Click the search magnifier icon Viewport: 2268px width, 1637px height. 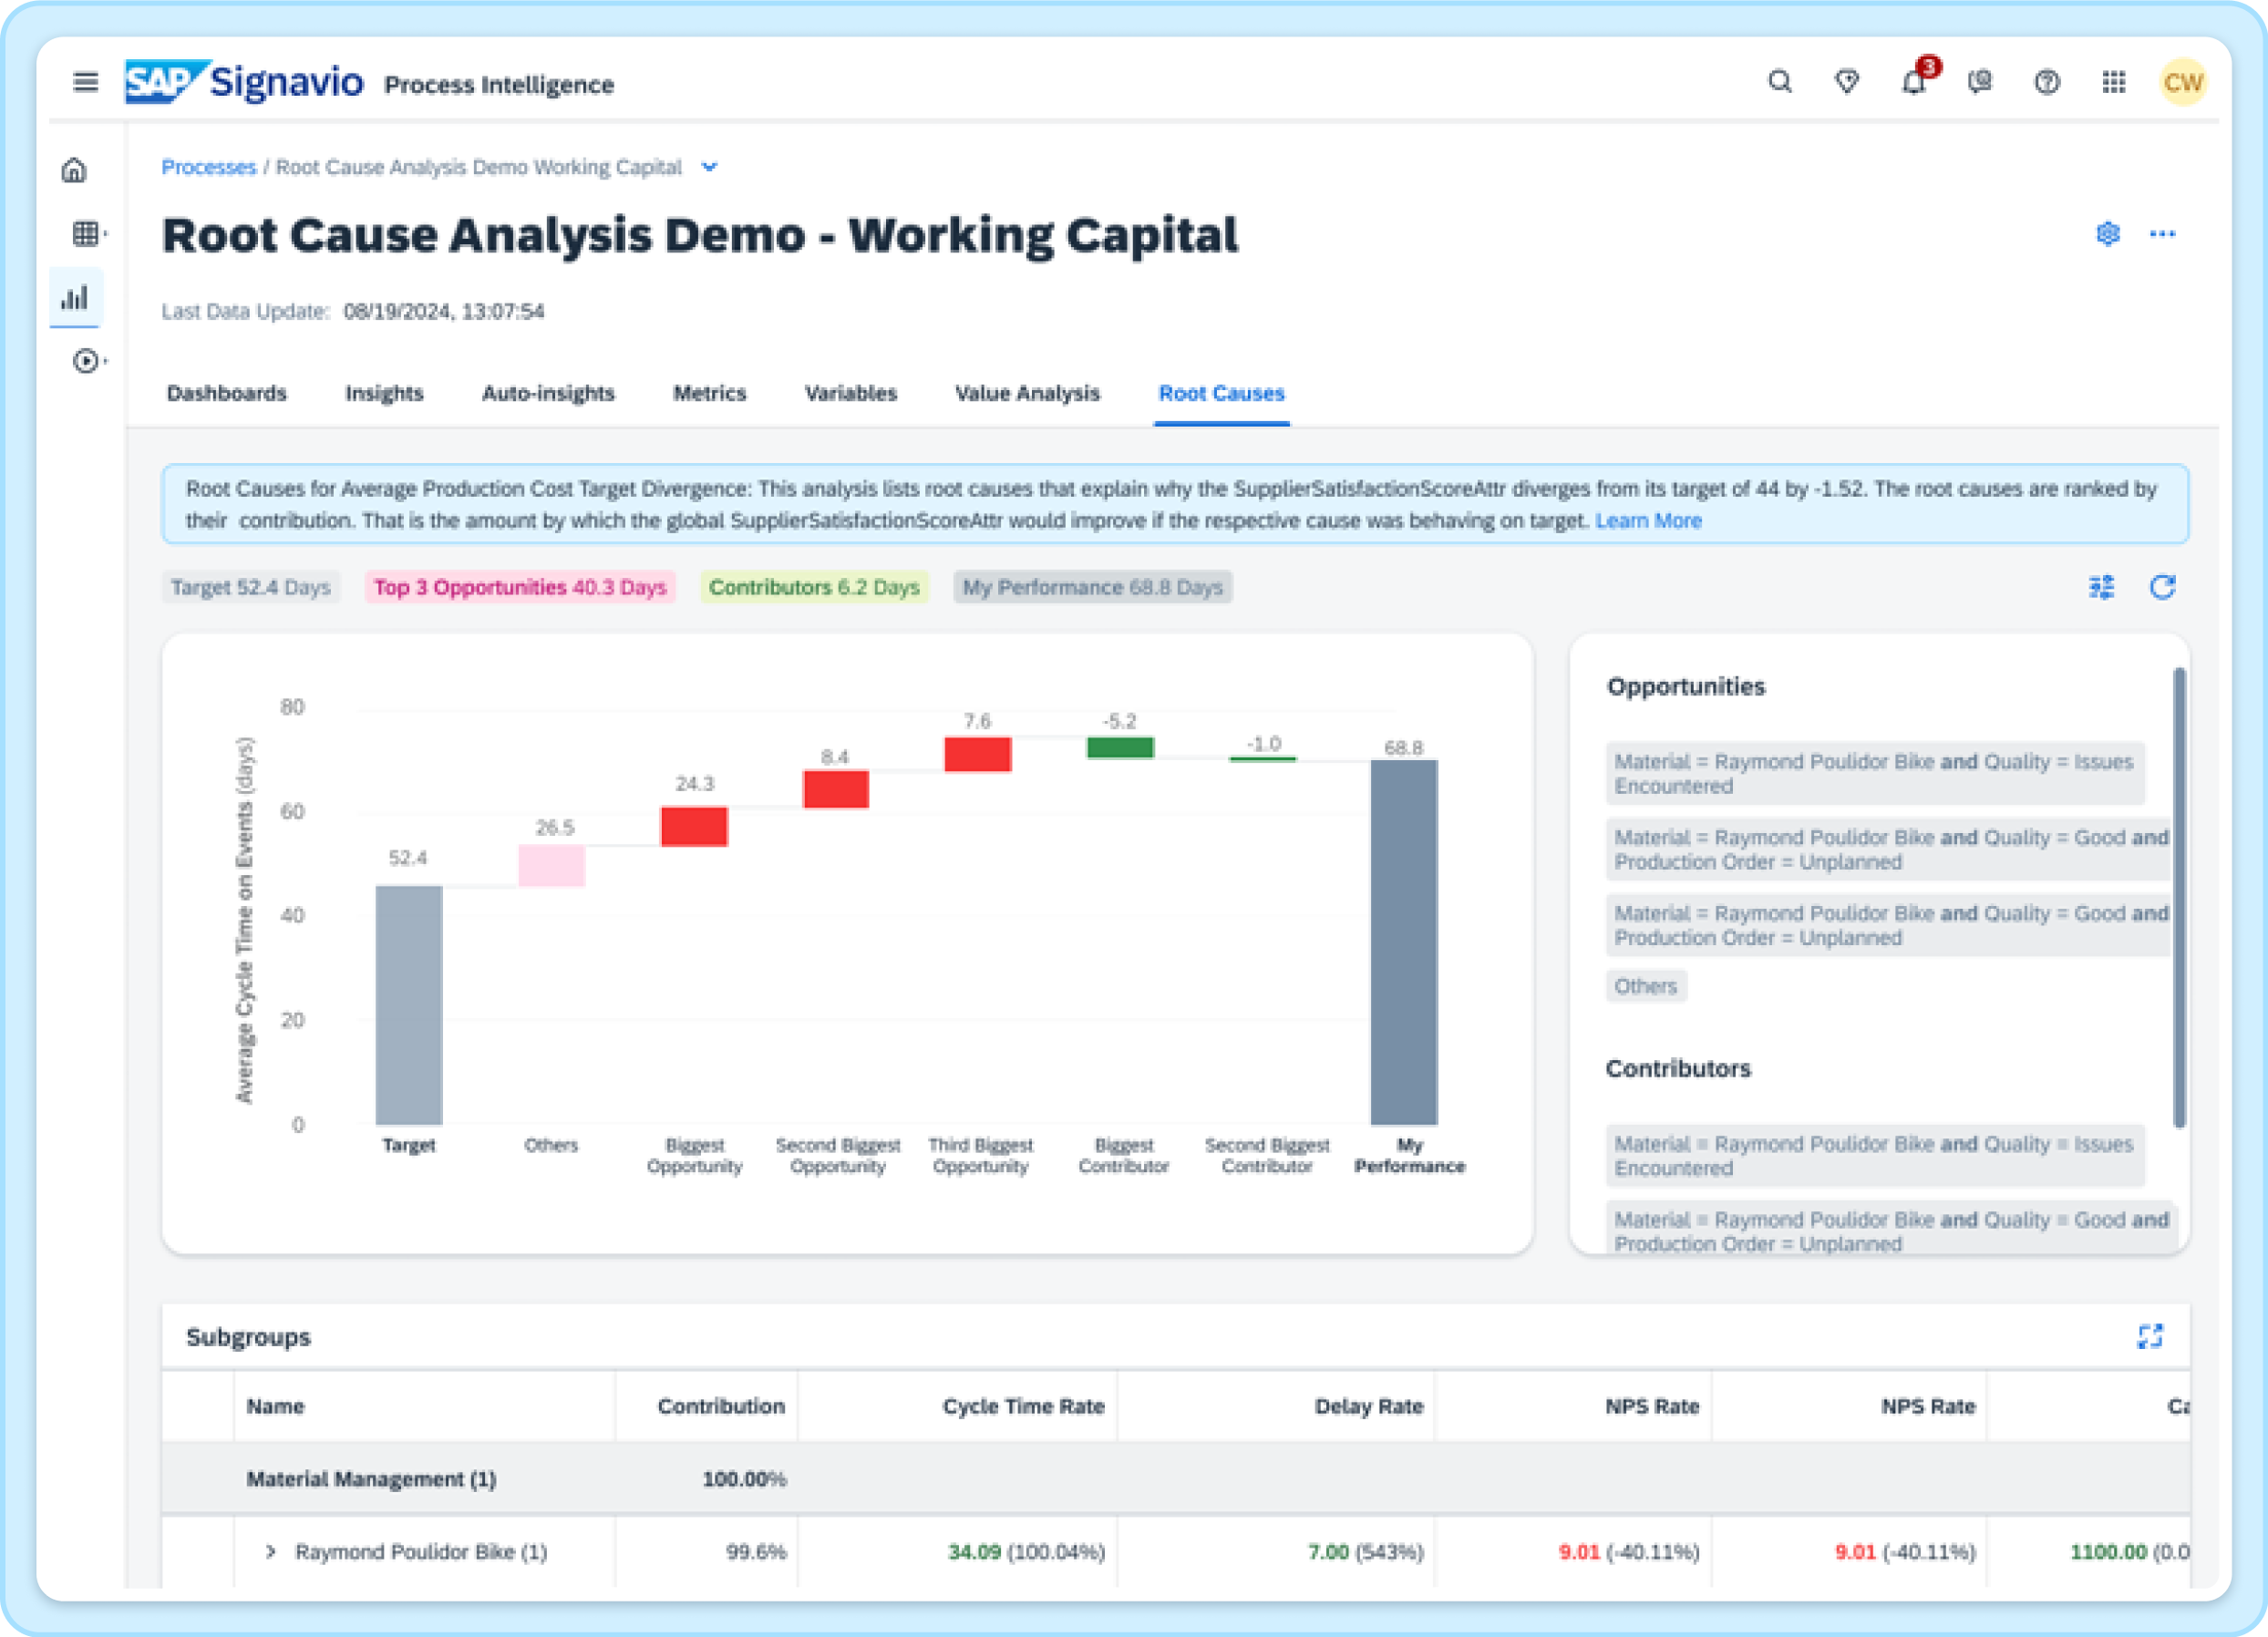pos(1779,82)
